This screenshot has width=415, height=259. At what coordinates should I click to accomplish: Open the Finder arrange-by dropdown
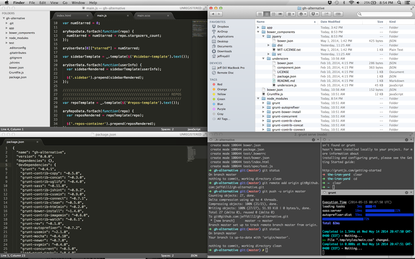click(290, 14)
